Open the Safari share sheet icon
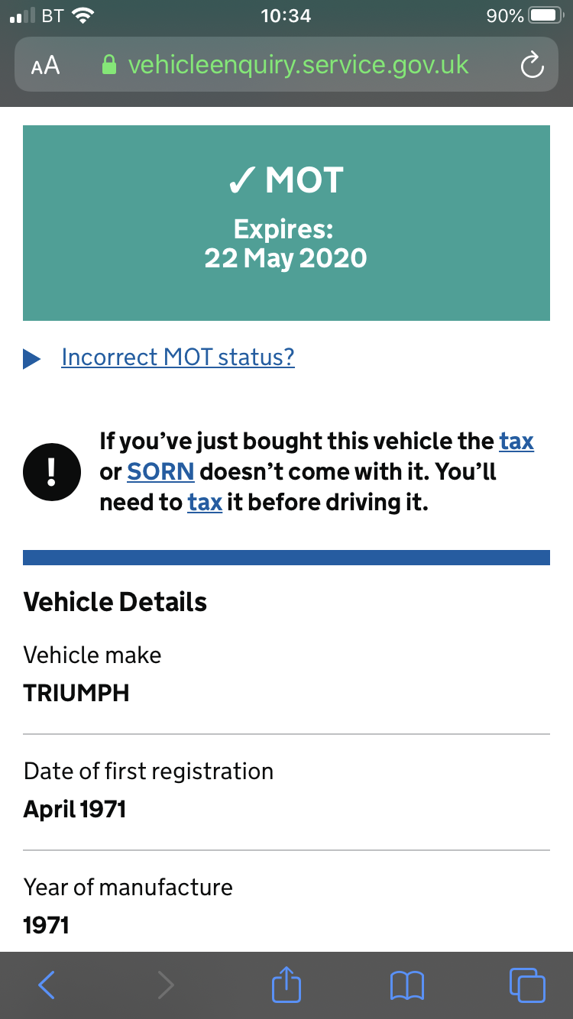The width and height of the screenshot is (573, 1019). click(x=286, y=984)
